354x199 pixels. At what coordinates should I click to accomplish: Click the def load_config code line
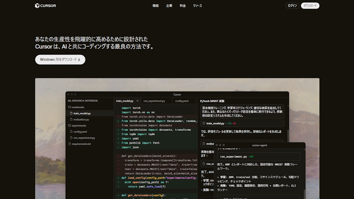click(159, 178)
